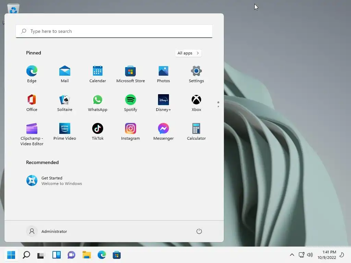Launch the Calendar app

pos(98,74)
